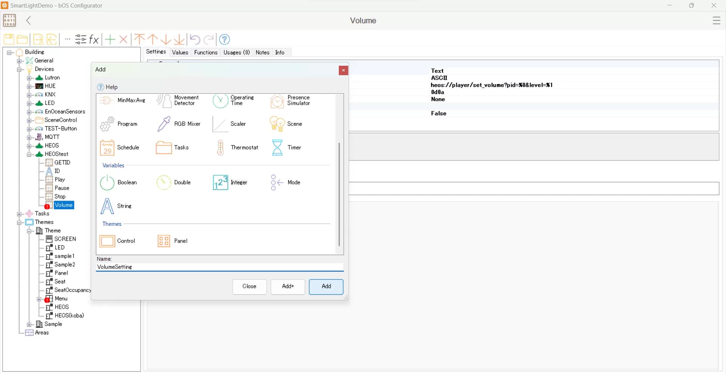Pick the Scaler icon

(x=220, y=124)
